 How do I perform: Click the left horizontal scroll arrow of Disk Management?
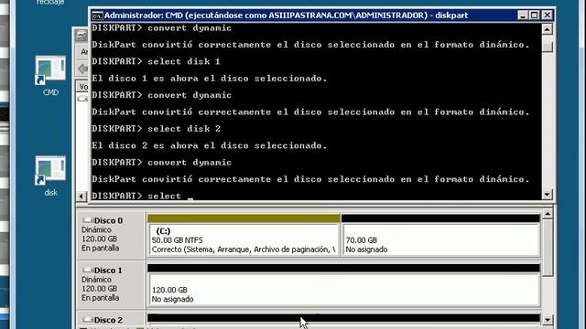(x=81, y=196)
